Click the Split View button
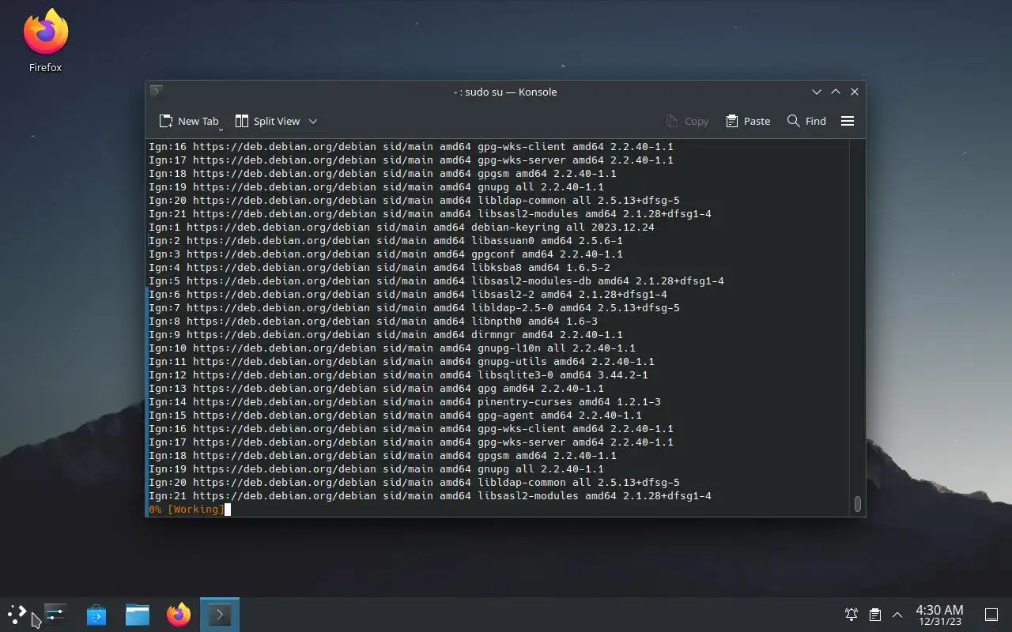This screenshot has width=1012, height=632. coord(267,121)
